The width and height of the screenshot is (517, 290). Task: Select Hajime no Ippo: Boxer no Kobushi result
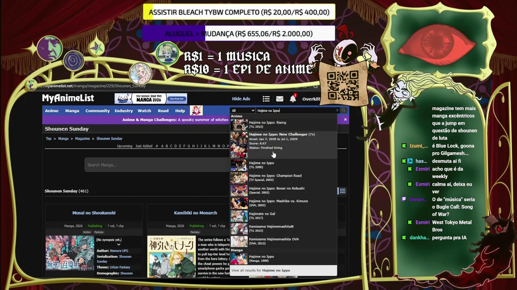click(284, 190)
